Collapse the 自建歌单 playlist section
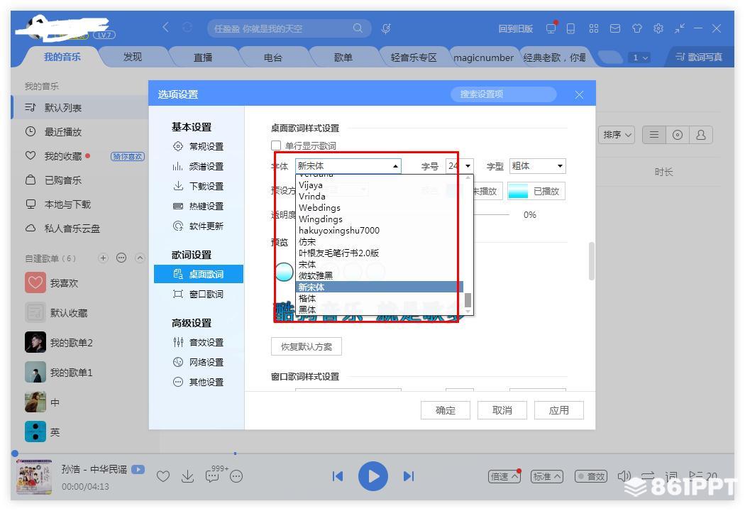The width and height of the screenshot is (745, 511). [140, 258]
